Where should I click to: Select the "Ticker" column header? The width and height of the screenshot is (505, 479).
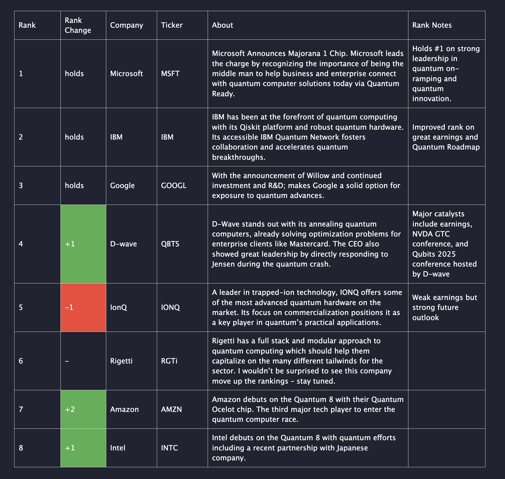click(172, 25)
